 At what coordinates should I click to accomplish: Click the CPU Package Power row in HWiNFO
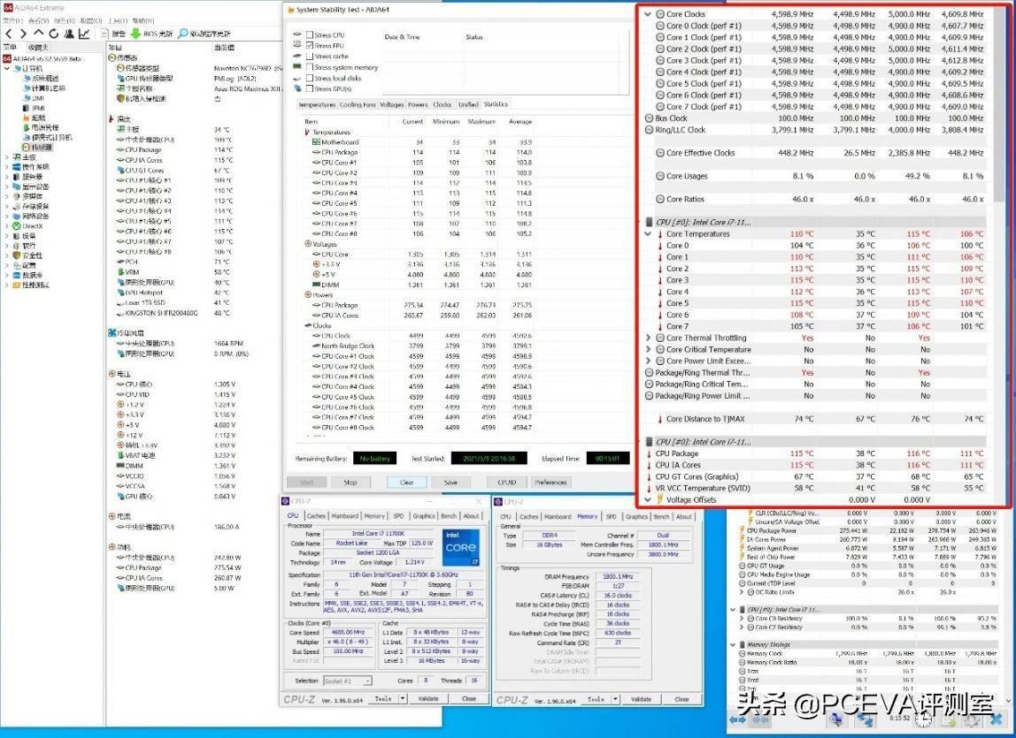867,531
